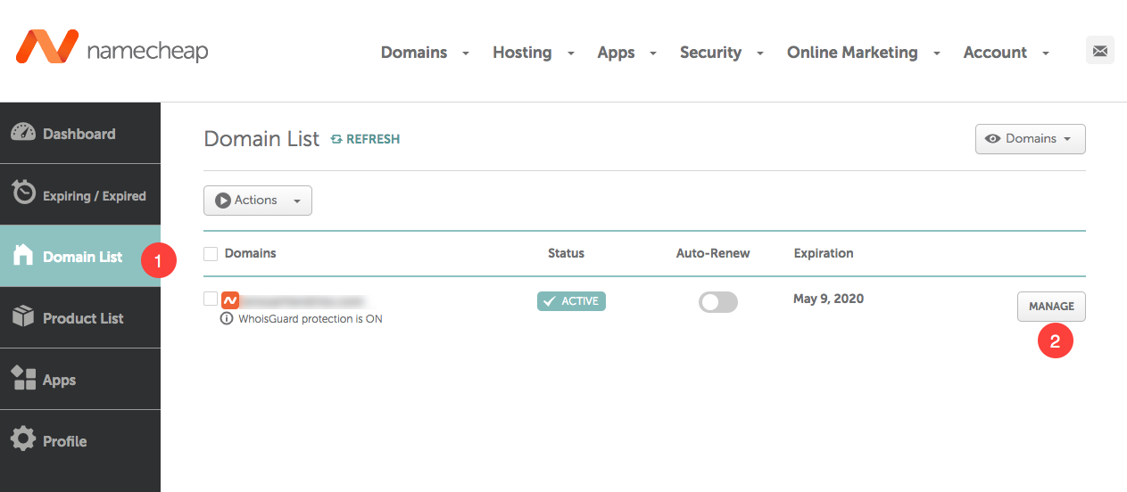This screenshot has width=1127, height=492.
Task: Click the eye icon in Domains filter
Action: click(x=992, y=139)
